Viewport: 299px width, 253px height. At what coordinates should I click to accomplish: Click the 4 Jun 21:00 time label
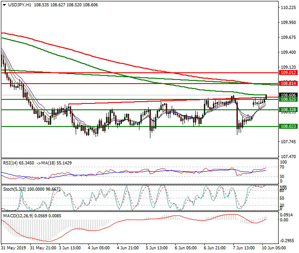(x=128, y=248)
